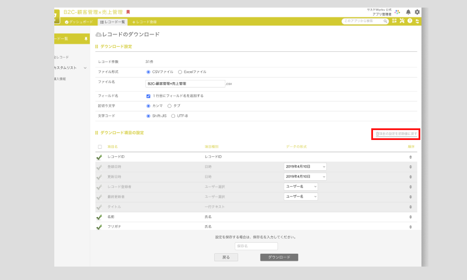Select タブ as delimiter

(x=169, y=106)
